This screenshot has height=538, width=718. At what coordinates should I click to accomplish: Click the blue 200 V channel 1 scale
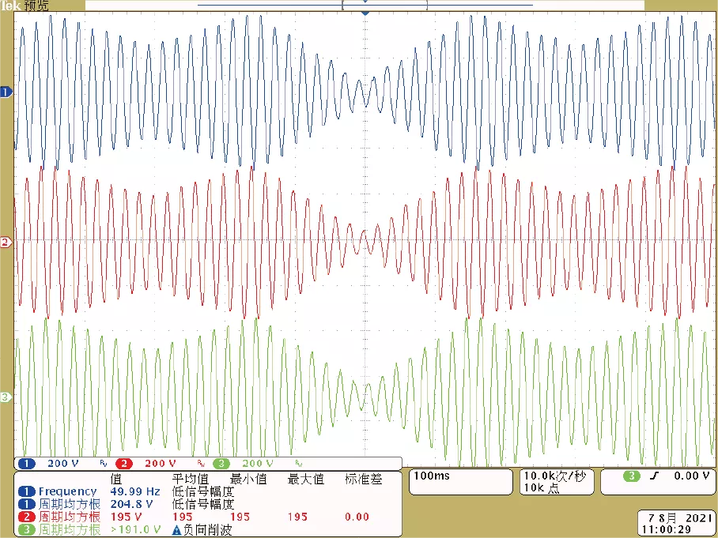[63, 464]
